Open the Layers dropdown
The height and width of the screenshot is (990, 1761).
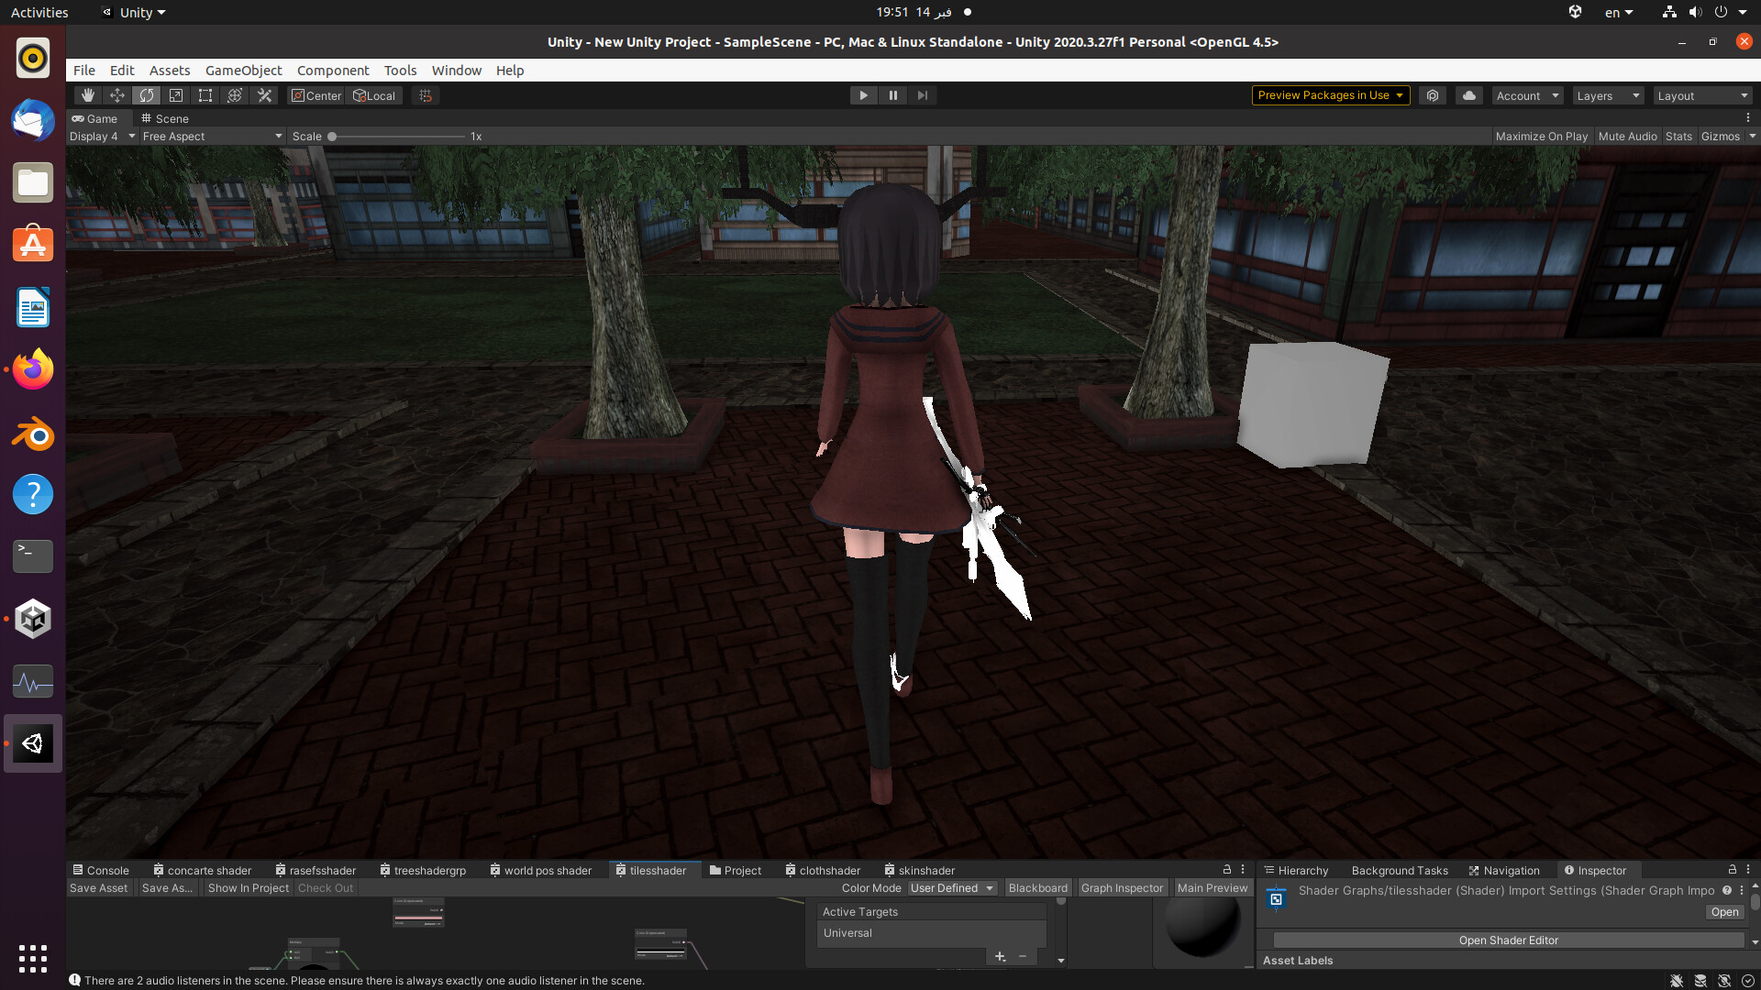pyautogui.click(x=1607, y=95)
